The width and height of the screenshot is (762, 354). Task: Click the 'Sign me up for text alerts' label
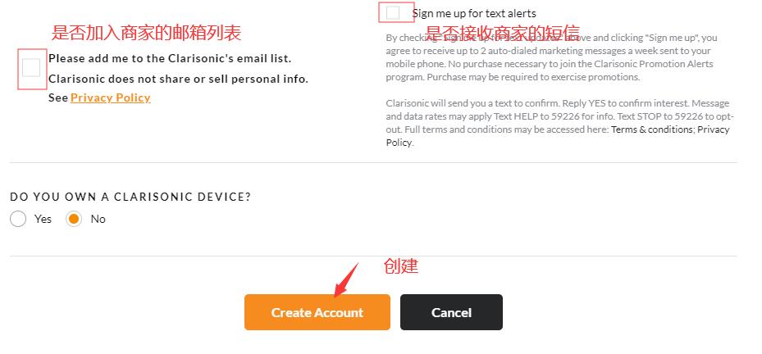coord(474,14)
